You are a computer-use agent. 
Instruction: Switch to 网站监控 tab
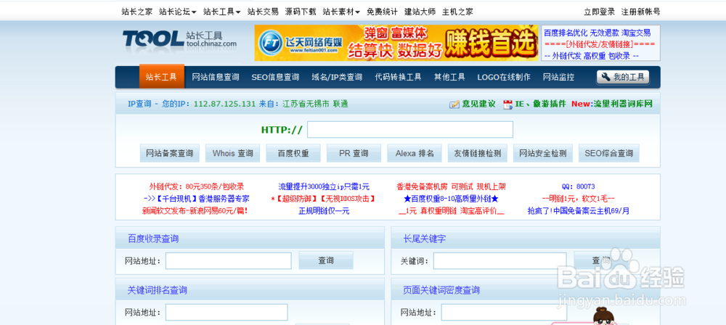(x=558, y=78)
